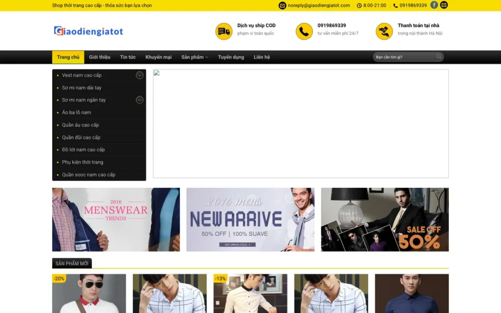Viewport: 501px width, 313px height.
Task: Click the round yellow phone consultation icon
Action: 304,31
